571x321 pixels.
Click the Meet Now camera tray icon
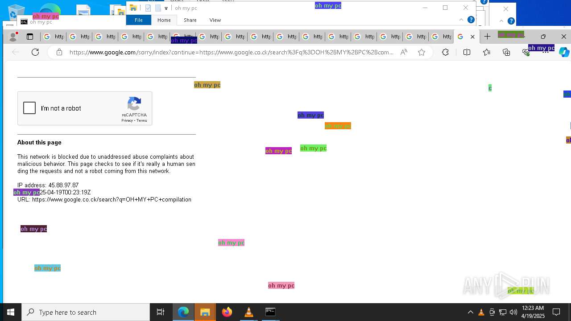(492, 312)
